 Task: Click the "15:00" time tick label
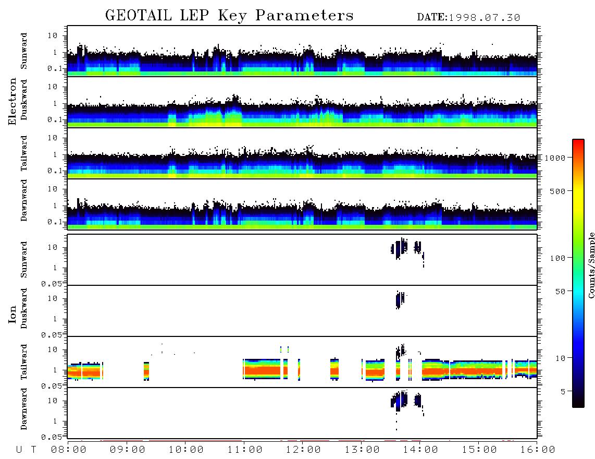(479, 450)
